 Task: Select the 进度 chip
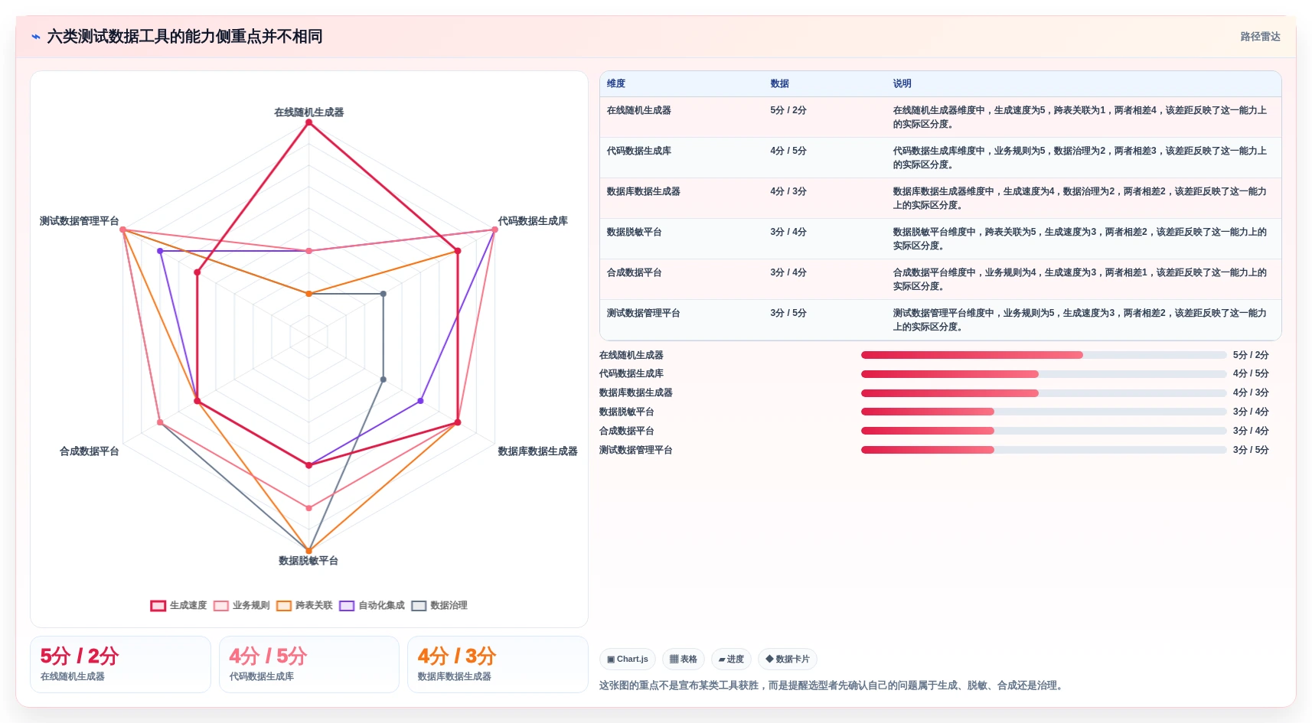(x=731, y=659)
